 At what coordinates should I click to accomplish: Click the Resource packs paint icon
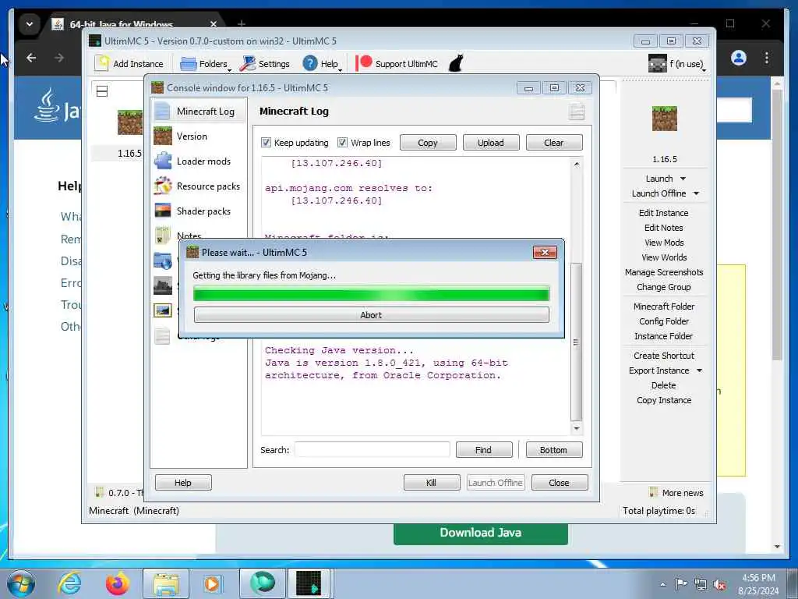(x=162, y=186)
